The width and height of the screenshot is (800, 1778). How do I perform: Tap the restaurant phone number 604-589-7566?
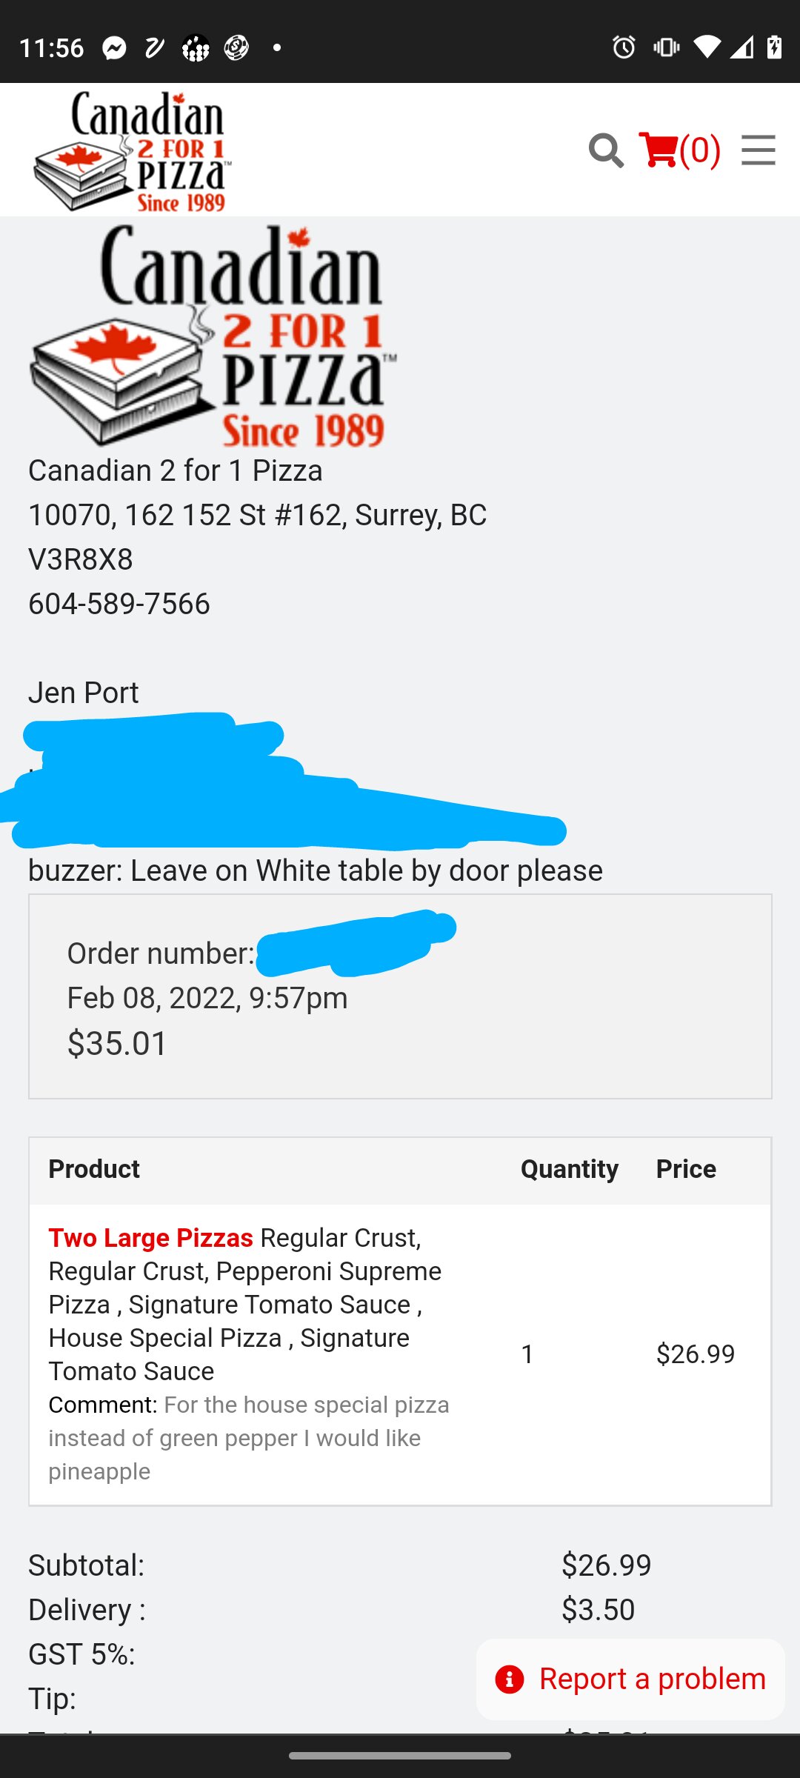[119, 604]
